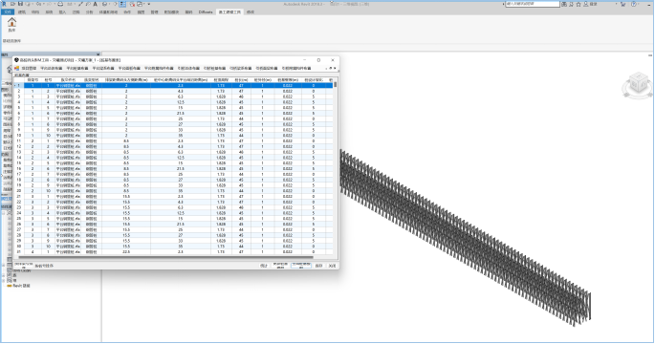Open the Revit application R menu

[x=4, y=4]
